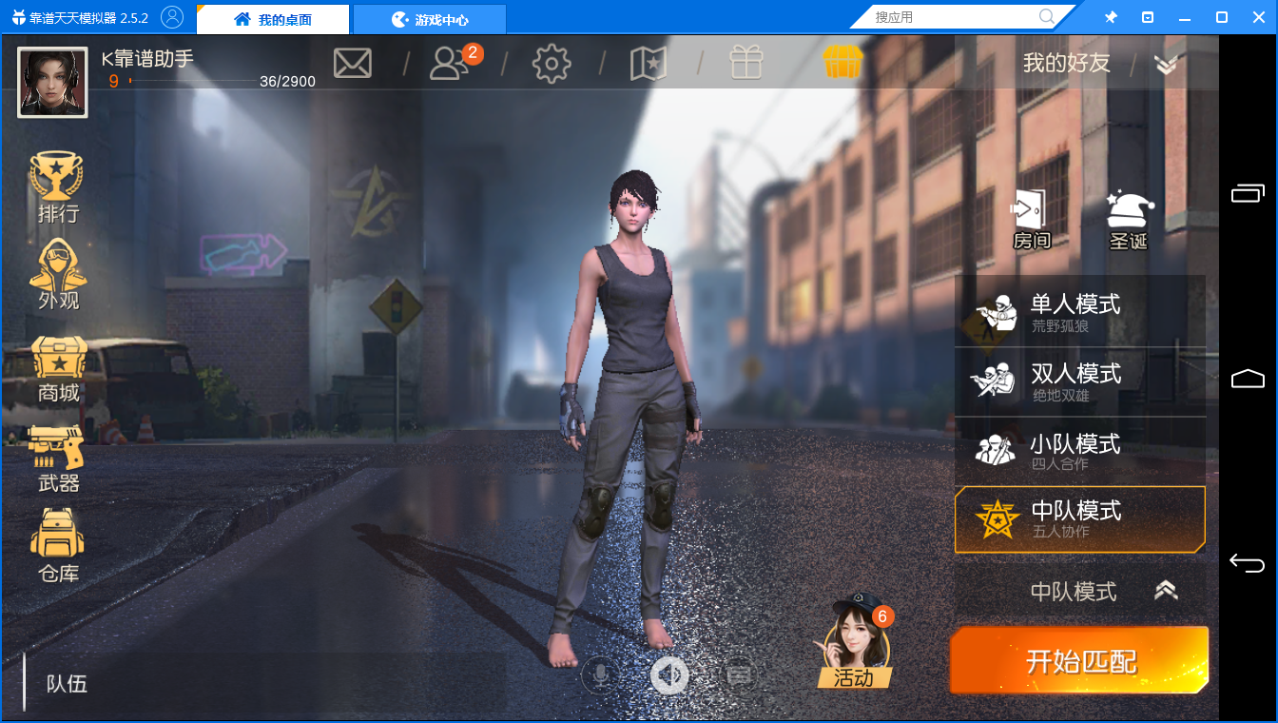Toggle the speaker sound button

tap(669, 674)
